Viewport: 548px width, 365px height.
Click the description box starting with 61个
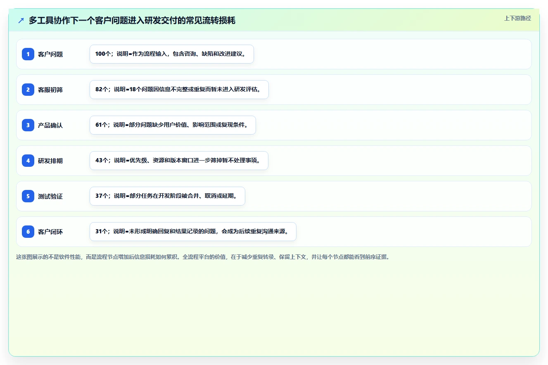tap(173, 125)
